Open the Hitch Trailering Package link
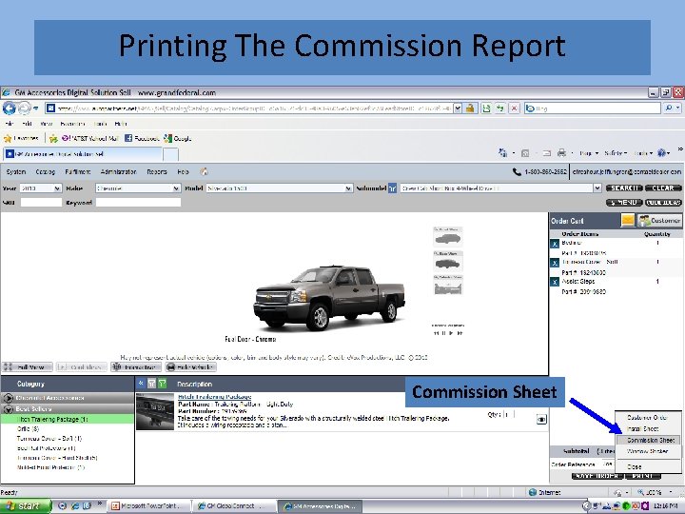 214,397
